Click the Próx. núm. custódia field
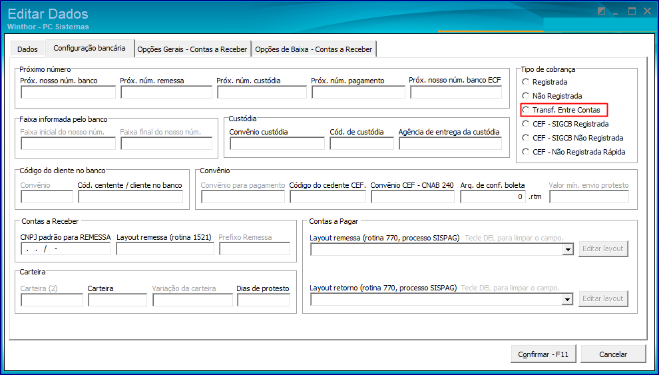Image resolution: width=659 pixels, height=375 pixels. 262,93
